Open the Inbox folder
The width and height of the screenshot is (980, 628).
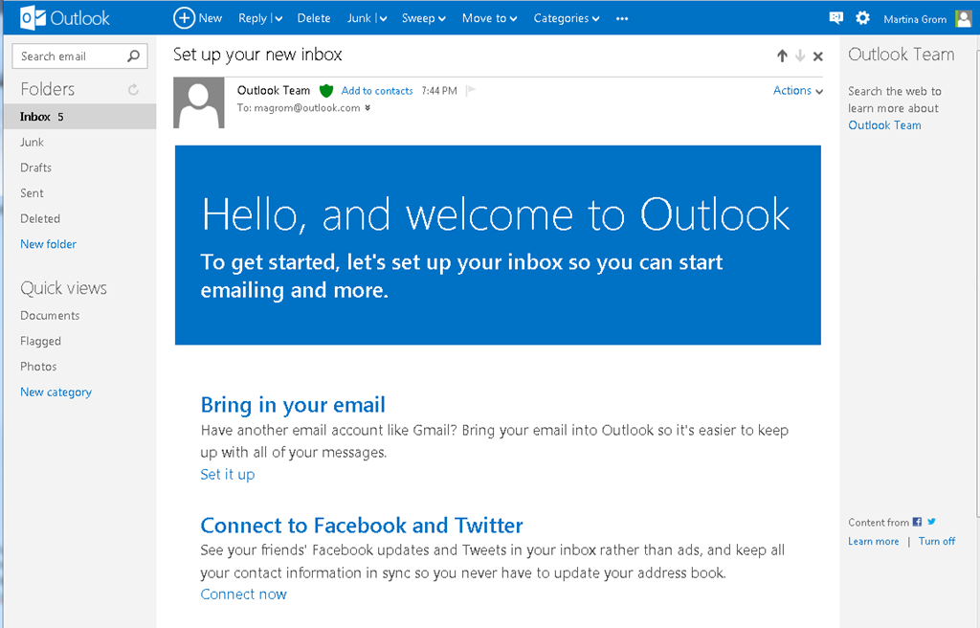click(x=79, y=117)
